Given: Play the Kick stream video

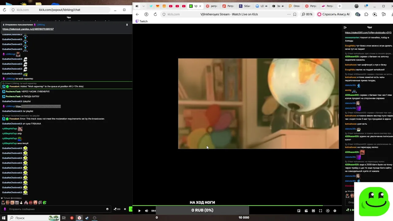Looking at the screenshot, I should (139, 211).
